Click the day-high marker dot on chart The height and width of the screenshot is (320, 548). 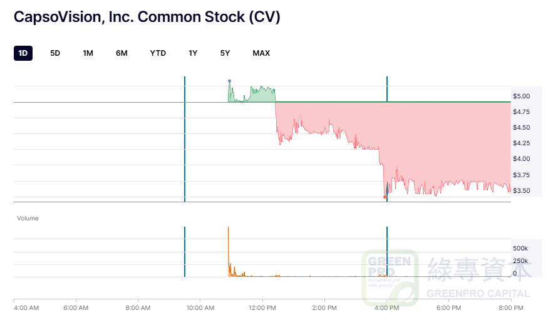coord(229,81)
